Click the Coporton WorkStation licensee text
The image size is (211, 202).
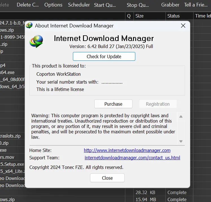[58, 74]
